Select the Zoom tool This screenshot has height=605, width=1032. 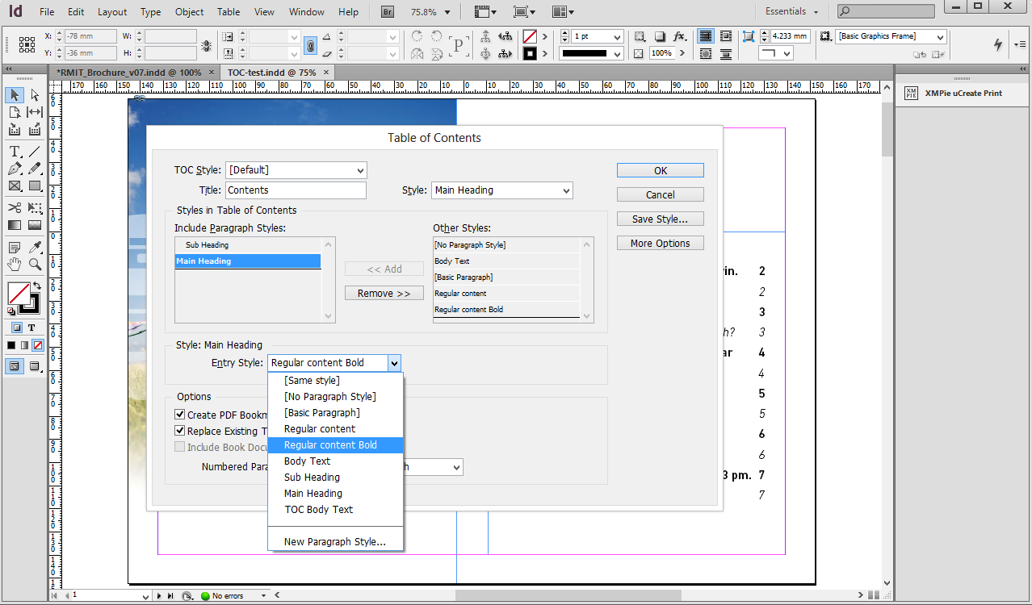pyautogui.click(x=33, y=263)
